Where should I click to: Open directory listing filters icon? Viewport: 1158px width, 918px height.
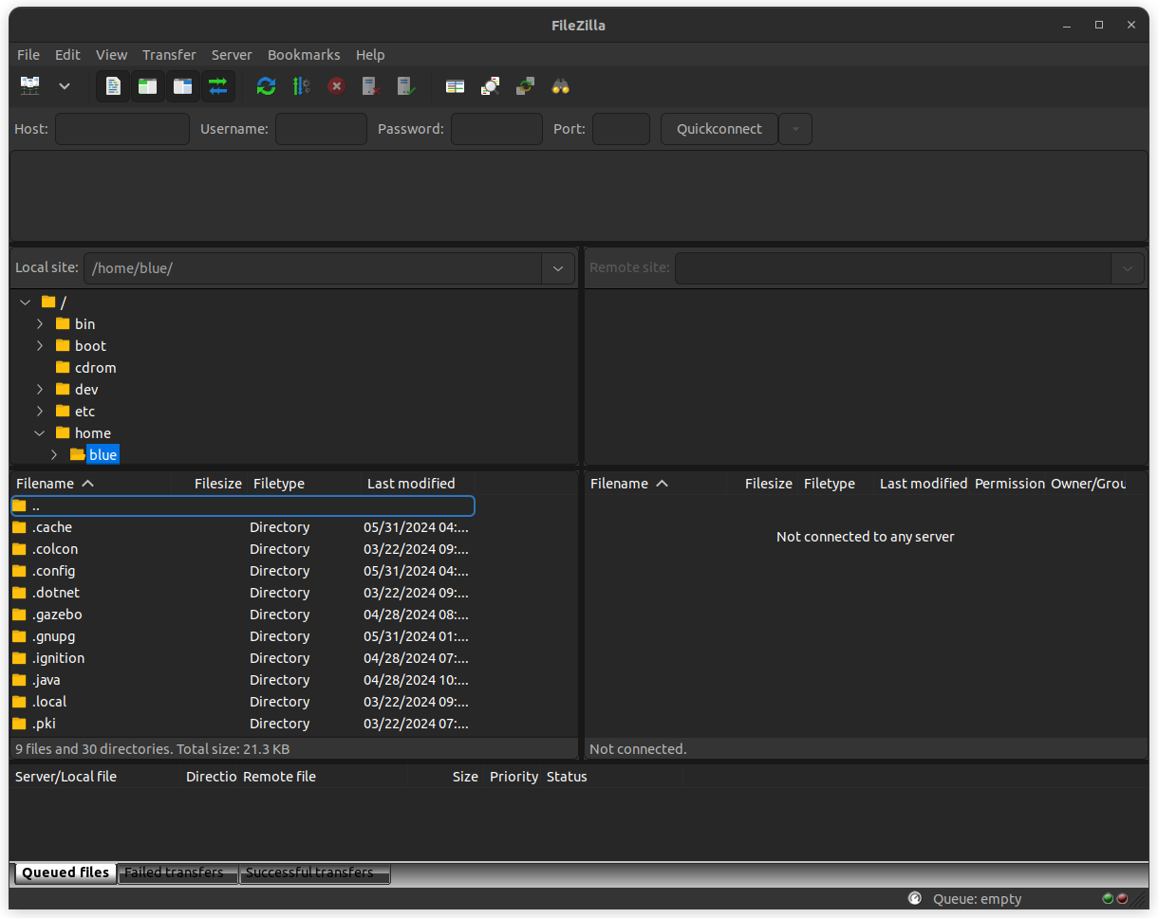456,86
